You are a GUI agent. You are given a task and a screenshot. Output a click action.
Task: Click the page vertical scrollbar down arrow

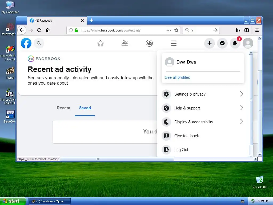tap(260, 155)
